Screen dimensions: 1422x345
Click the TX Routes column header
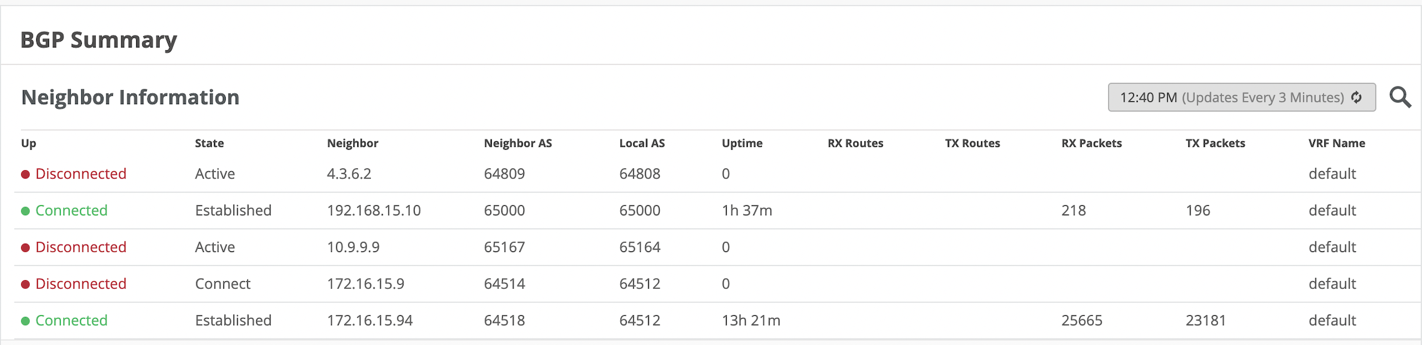(x=972, y=143)
